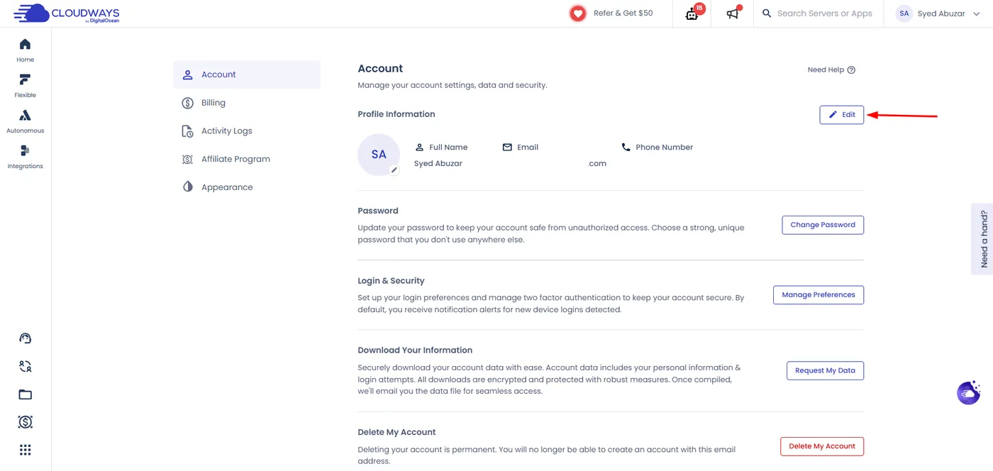Click the Affiliate Program icon
The width and height of the screenshot is (993, 471).
[x=187, y=160]
